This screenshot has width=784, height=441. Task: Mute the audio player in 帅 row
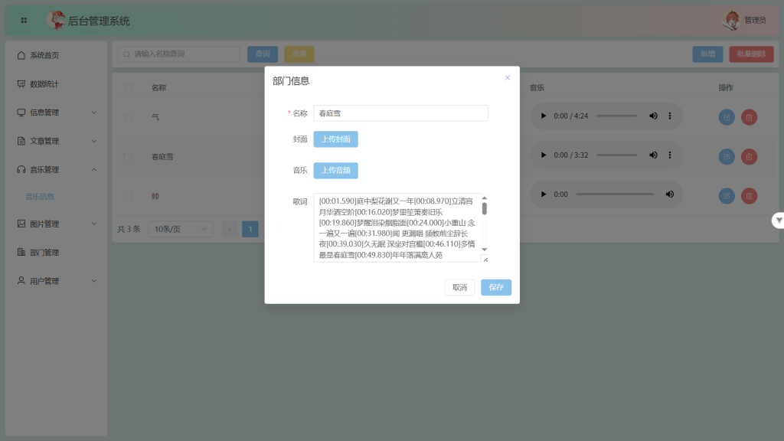(x=669, y=194)
